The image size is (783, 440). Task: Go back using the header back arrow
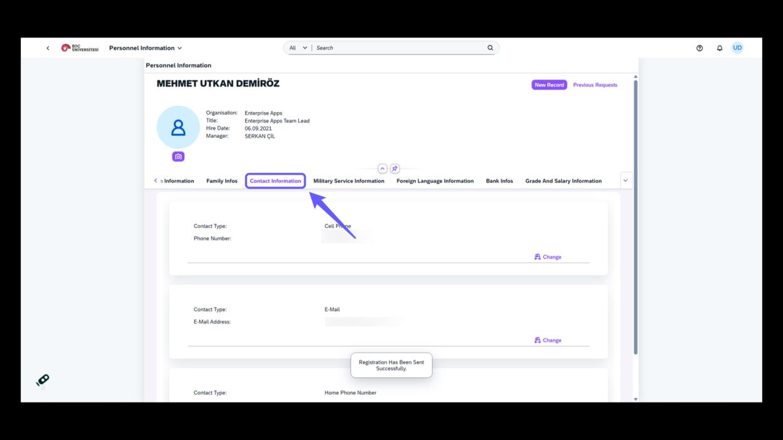pyautogui.click(x=48, y=48)
